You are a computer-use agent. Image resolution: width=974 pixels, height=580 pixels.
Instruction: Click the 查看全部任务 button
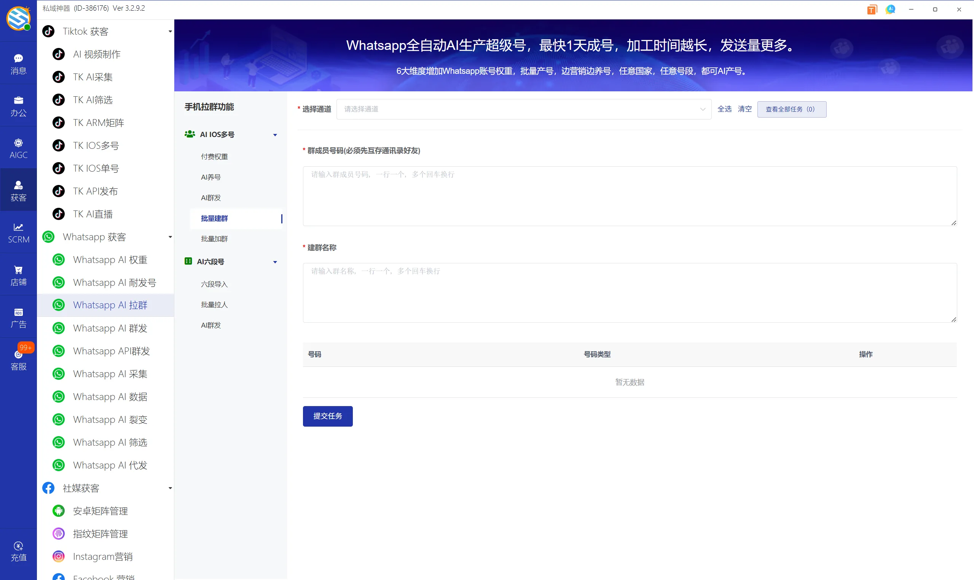tap(791, 109)
